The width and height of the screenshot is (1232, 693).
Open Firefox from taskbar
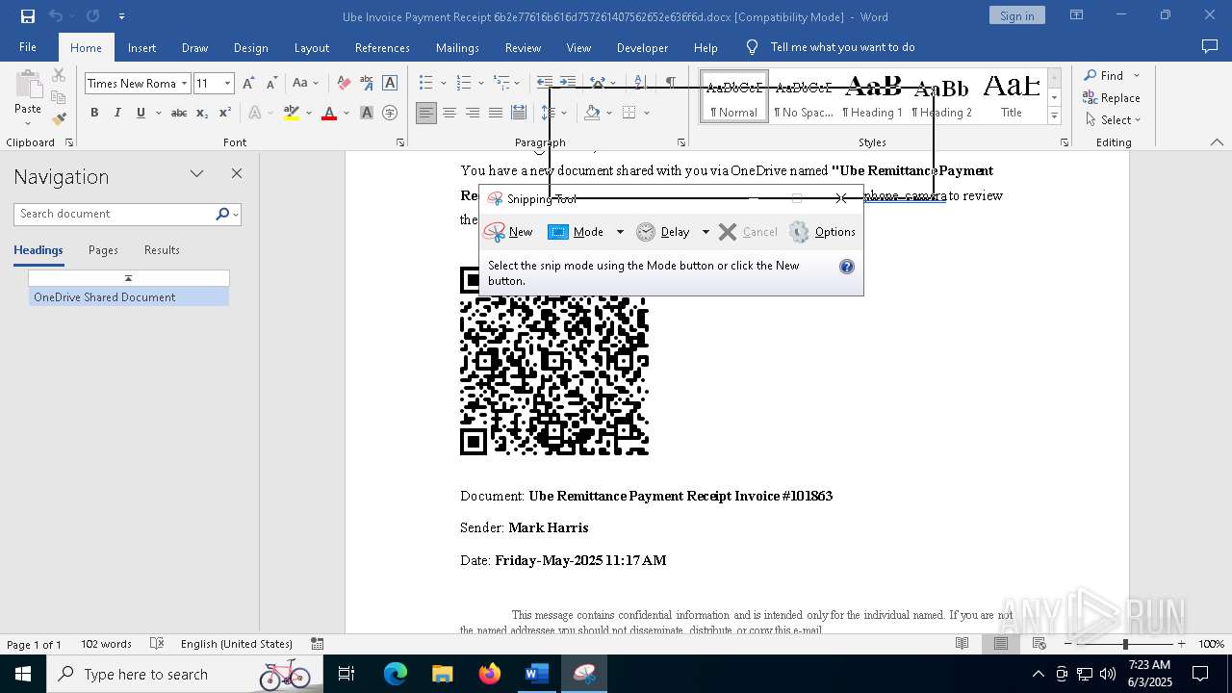click(x=490, y=674)
